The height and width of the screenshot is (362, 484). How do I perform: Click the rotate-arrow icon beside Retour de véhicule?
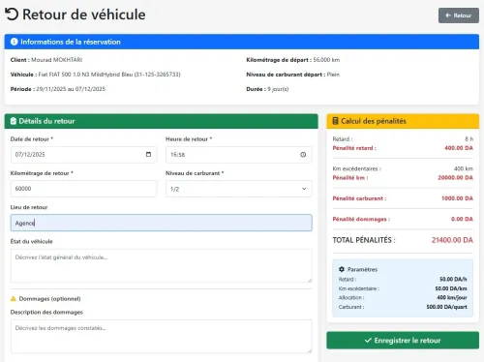[12, 15]
